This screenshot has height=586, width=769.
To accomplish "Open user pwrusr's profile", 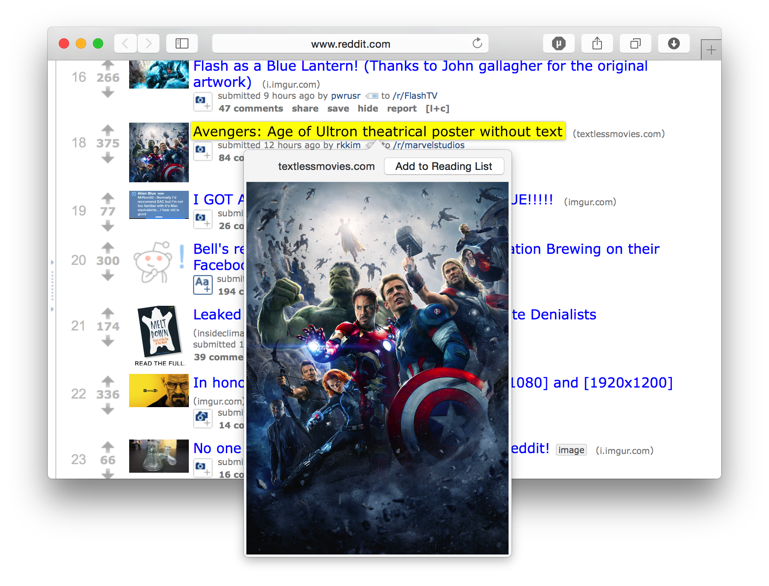I will (x=346, y=96).
